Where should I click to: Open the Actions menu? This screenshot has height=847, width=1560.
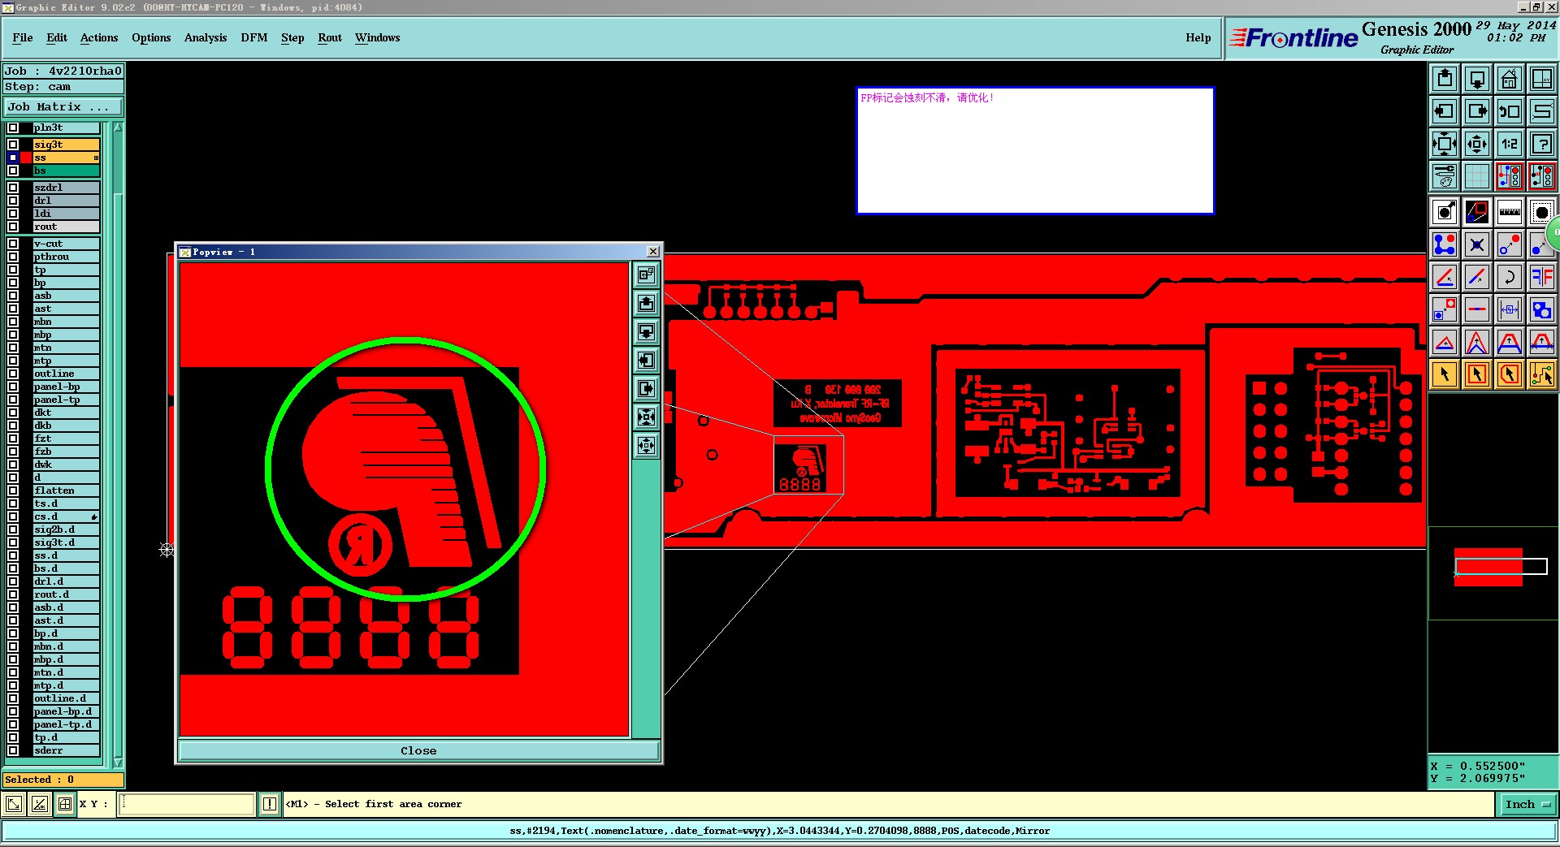(x=99, y=37)
